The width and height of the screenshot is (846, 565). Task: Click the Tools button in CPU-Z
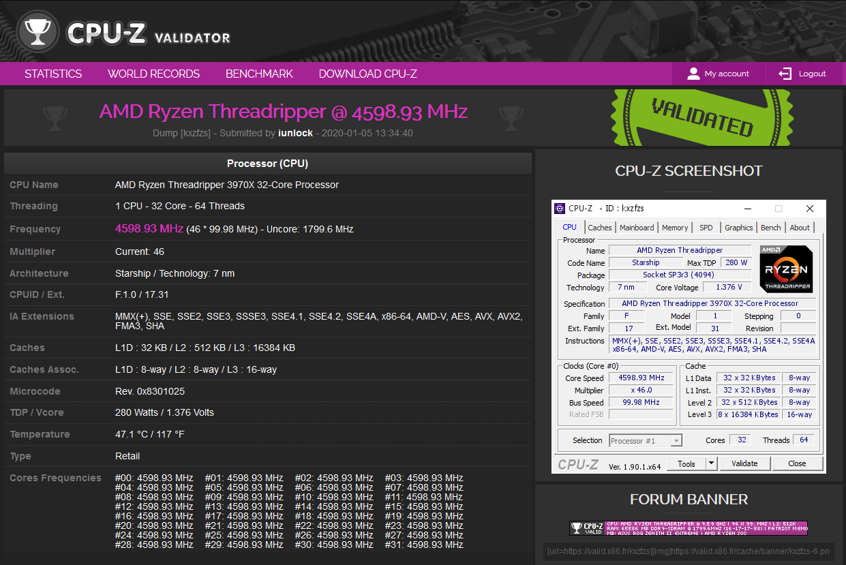pyautogui.click(x=686, y=463)
